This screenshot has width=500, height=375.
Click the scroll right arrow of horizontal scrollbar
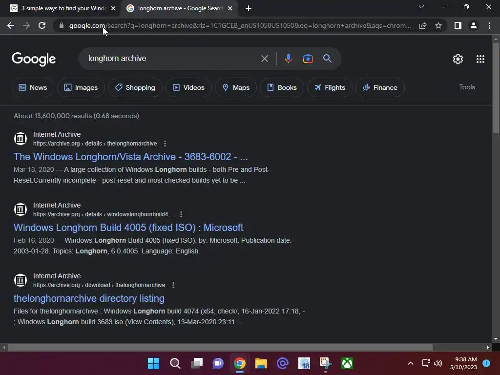coord(488,347)
